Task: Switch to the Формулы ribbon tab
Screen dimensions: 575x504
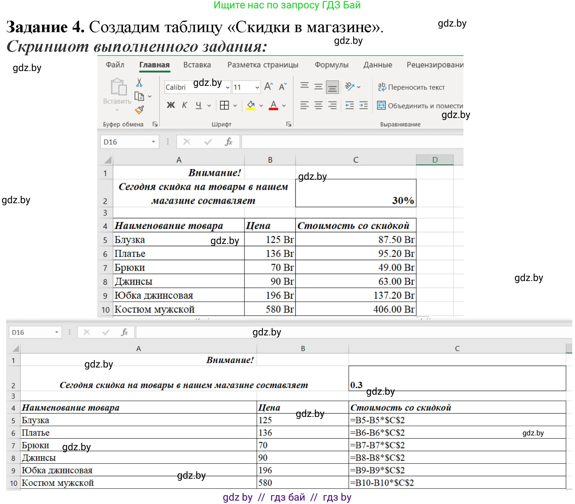Action: coord(332,65)
